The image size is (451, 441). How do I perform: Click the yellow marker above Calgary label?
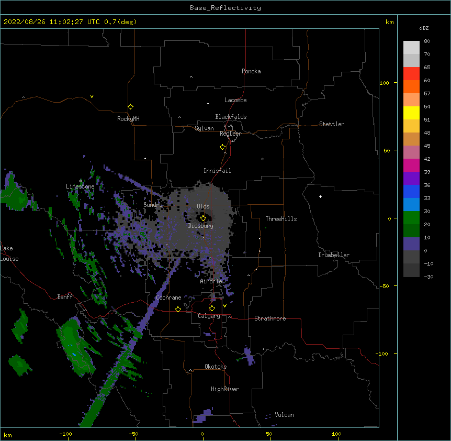point(212,308)
